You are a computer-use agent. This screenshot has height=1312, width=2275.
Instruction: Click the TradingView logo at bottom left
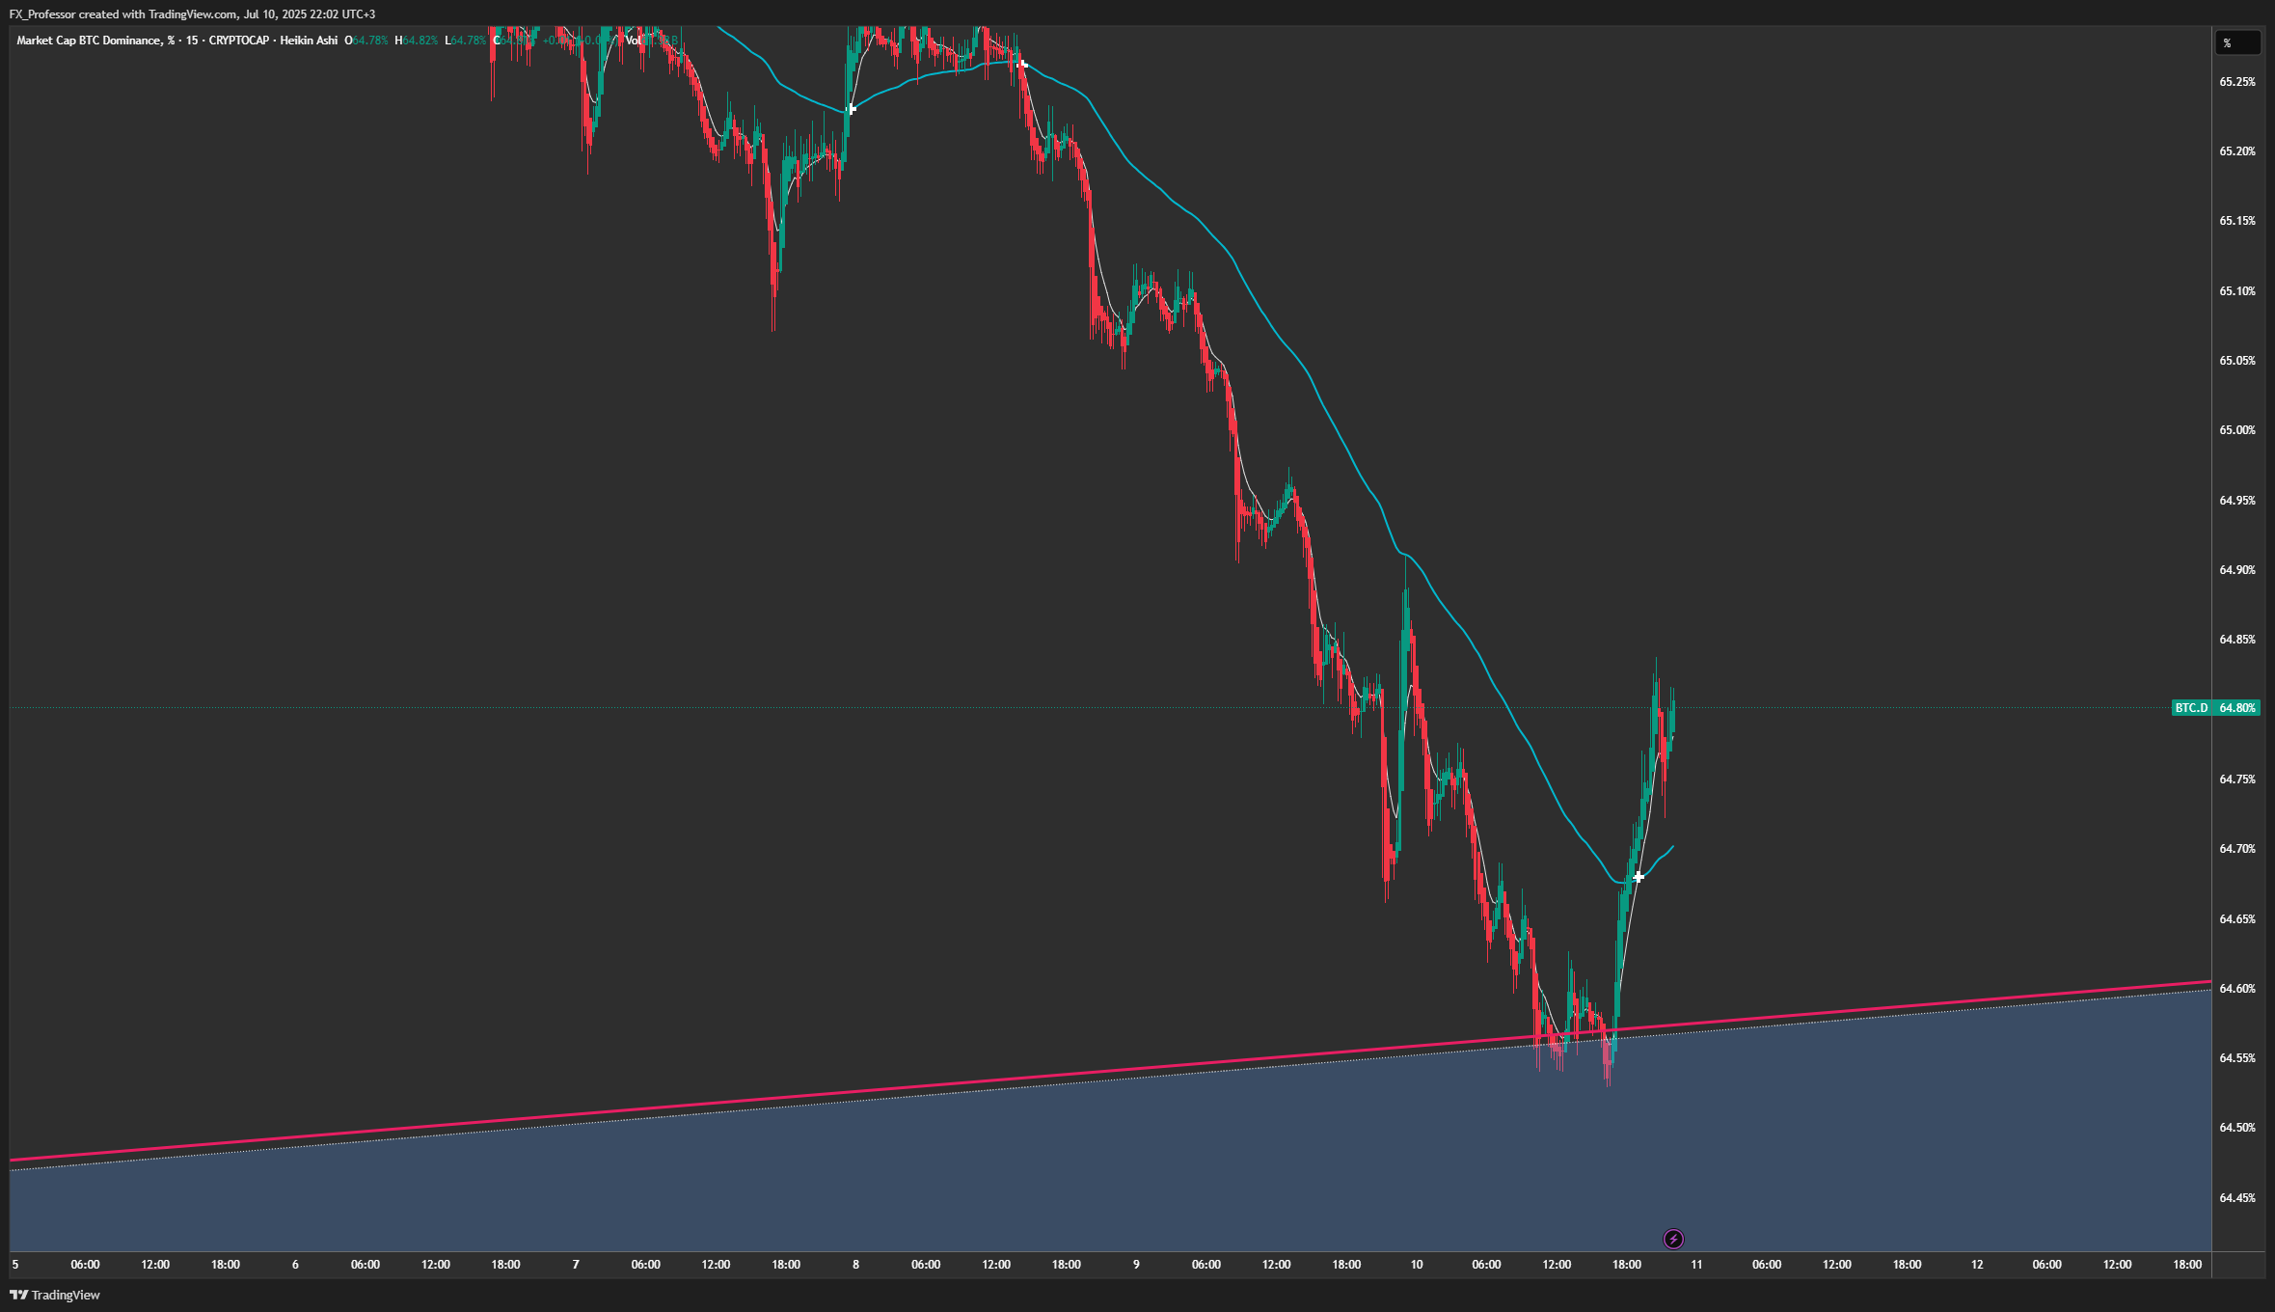(55, 1295)
